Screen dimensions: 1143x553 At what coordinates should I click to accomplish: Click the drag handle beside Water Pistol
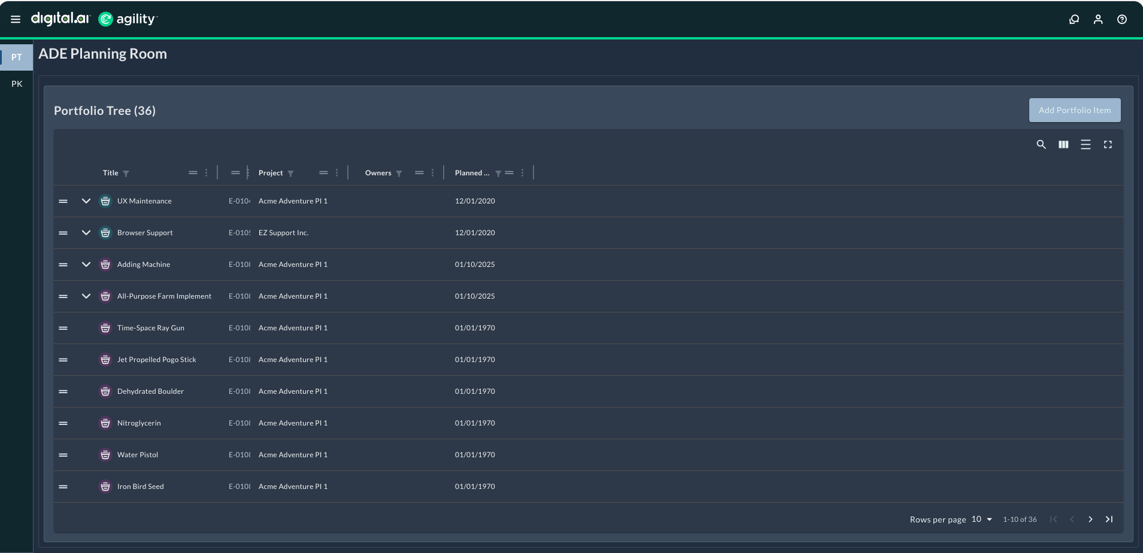click(63, 455)
